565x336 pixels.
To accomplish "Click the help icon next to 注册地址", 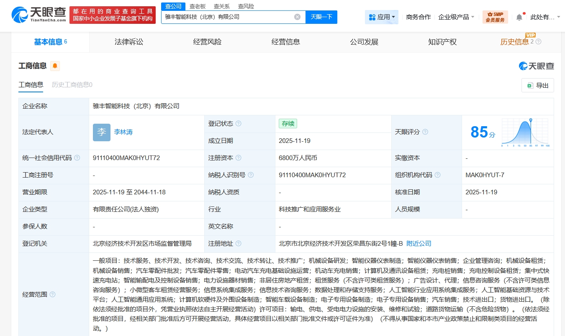I will tap(239, 243).
